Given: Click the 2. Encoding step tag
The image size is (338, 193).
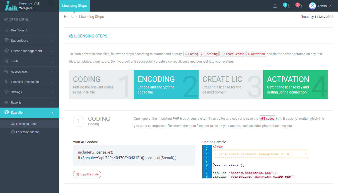Looking at the screenshot, I should pyautogui.click(x=209, y=54).
